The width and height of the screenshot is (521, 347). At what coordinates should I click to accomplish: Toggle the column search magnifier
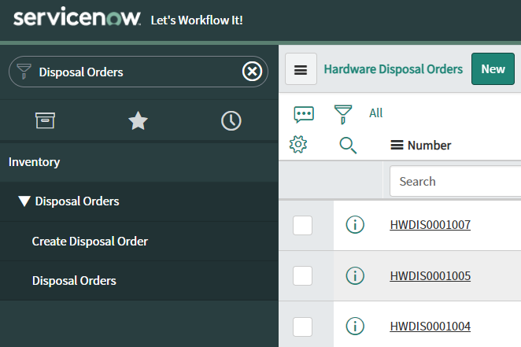coord(348,146)
